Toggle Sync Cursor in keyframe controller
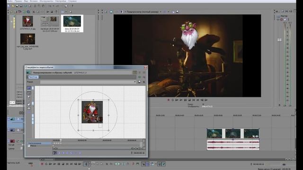Viewport: 303px width, 170px height. [55, 153]
